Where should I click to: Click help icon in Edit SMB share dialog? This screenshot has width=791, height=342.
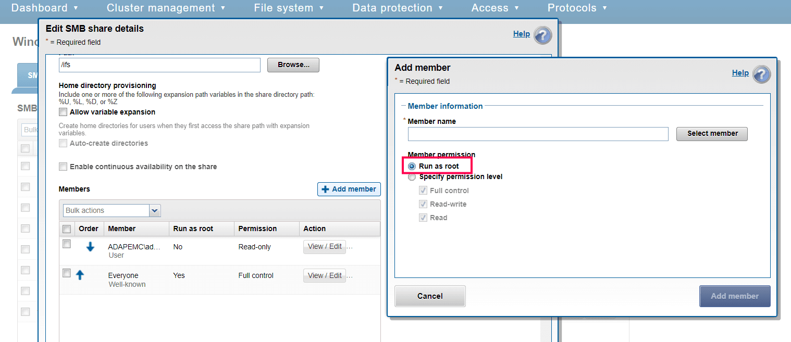click(x=542, y=35)
